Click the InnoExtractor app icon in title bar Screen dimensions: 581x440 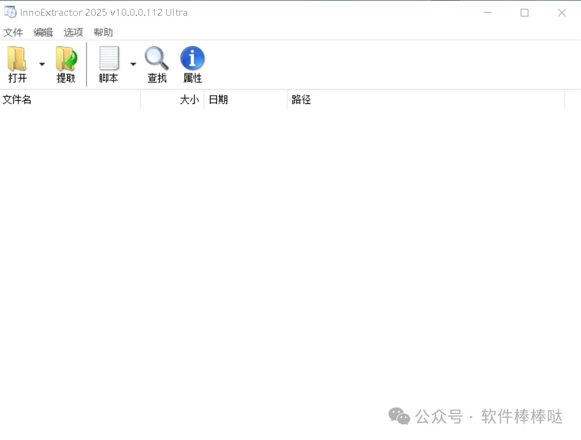(x=10, y=12)
